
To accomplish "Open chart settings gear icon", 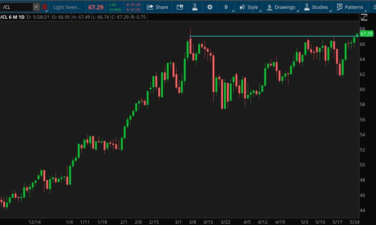I will (x=210, y=7).
